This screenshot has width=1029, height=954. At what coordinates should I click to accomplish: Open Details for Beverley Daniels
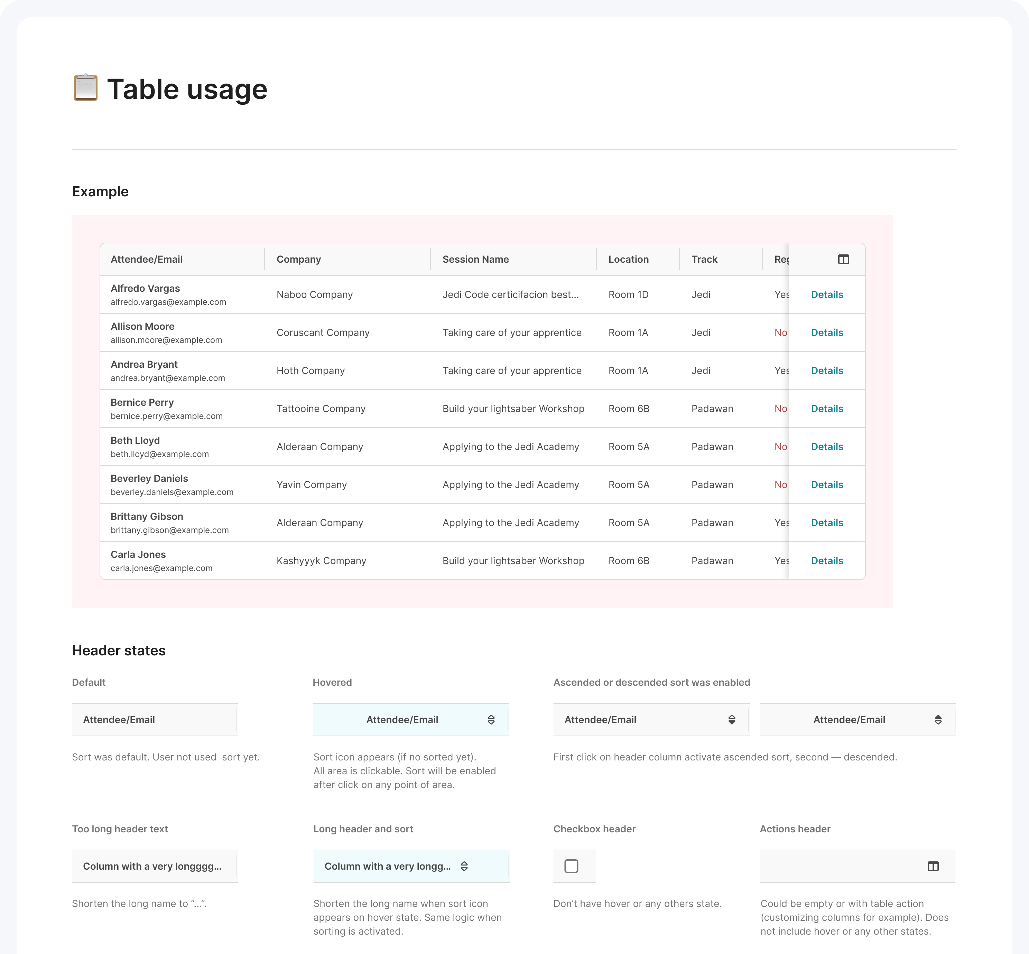coord(827,485)
